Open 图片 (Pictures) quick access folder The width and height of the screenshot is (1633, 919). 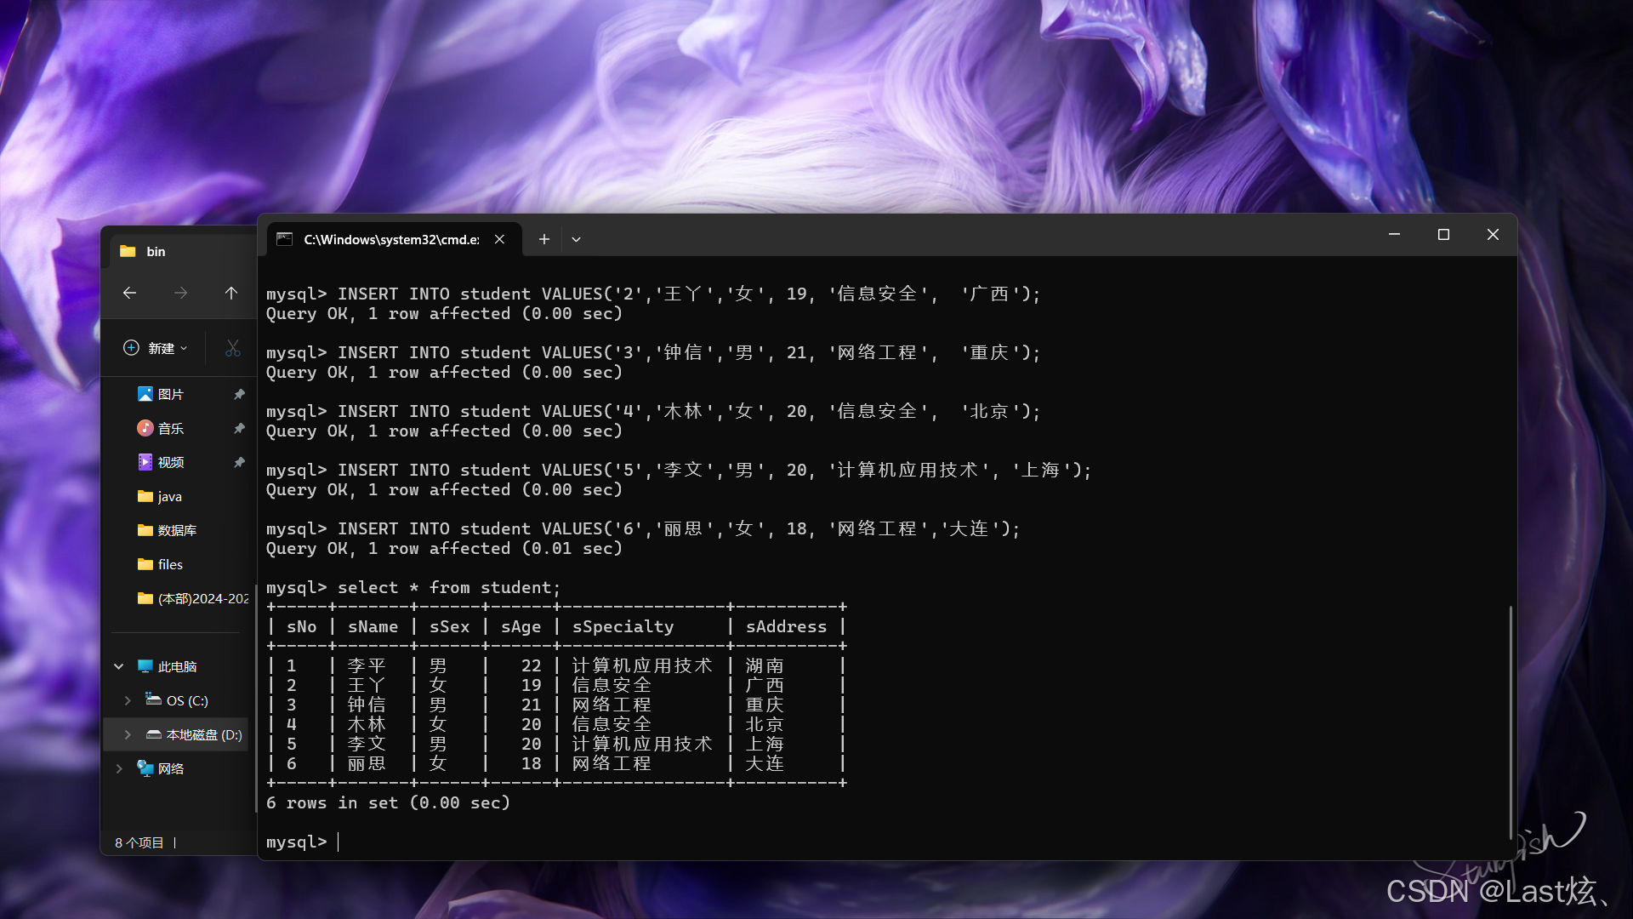click(x=170, y=394)
